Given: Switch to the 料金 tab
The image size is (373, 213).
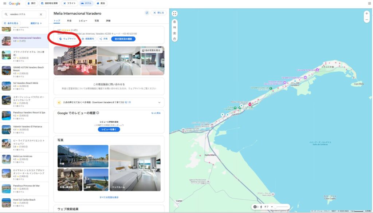Looking at the screenshot, I should (x=69, y=21).
